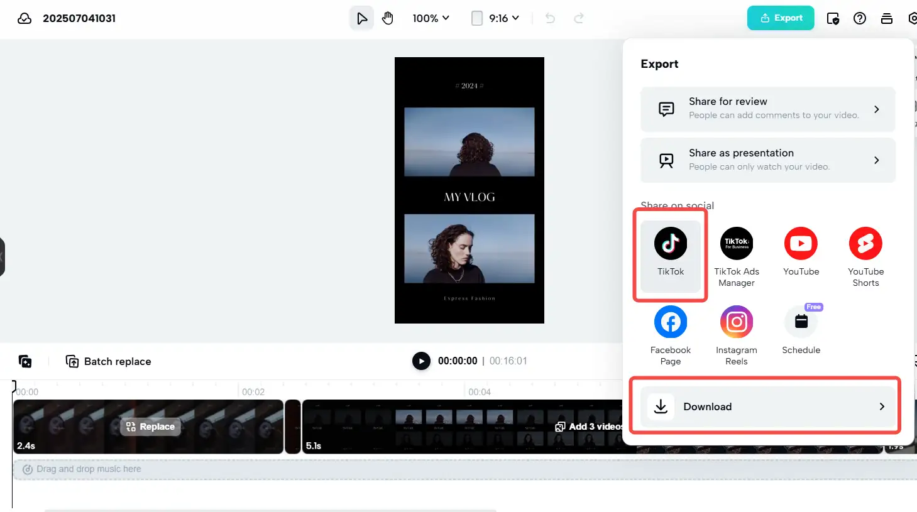Viewport: 917px width, 512px height.
Task: Share to YouTube Shorts
Action: [865, 257]
